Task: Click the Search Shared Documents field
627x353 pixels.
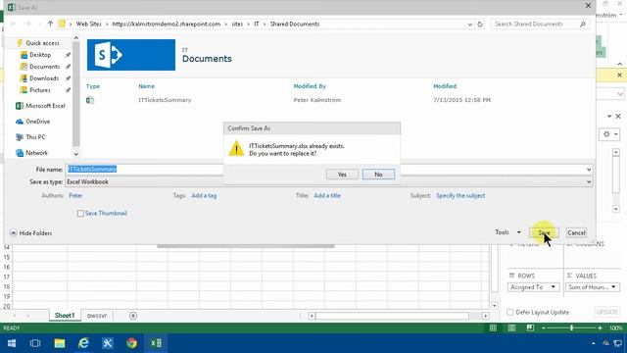Action: click(x=536, y=24)
